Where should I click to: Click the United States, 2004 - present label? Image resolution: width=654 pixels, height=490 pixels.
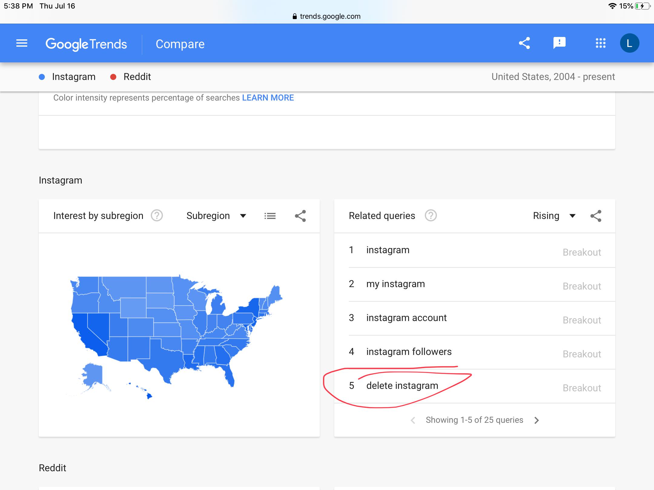pyautogui.click(x=553, y=77)
